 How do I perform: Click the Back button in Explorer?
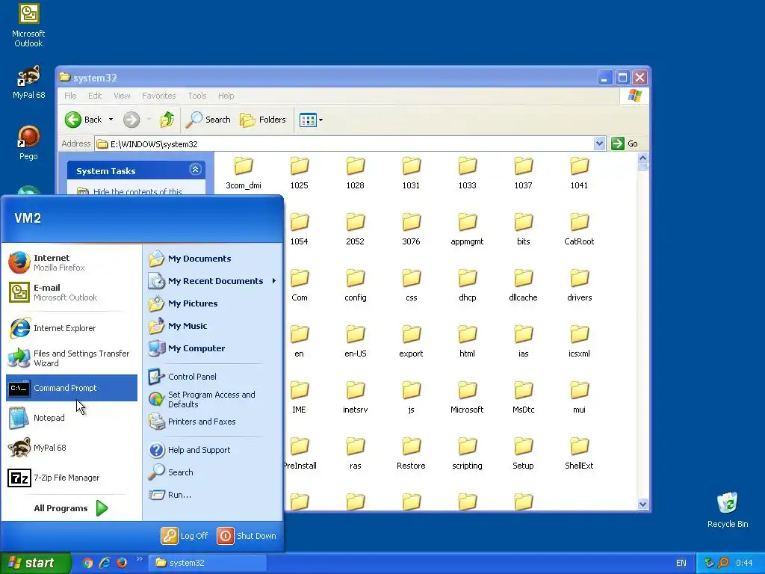(83, 120)
